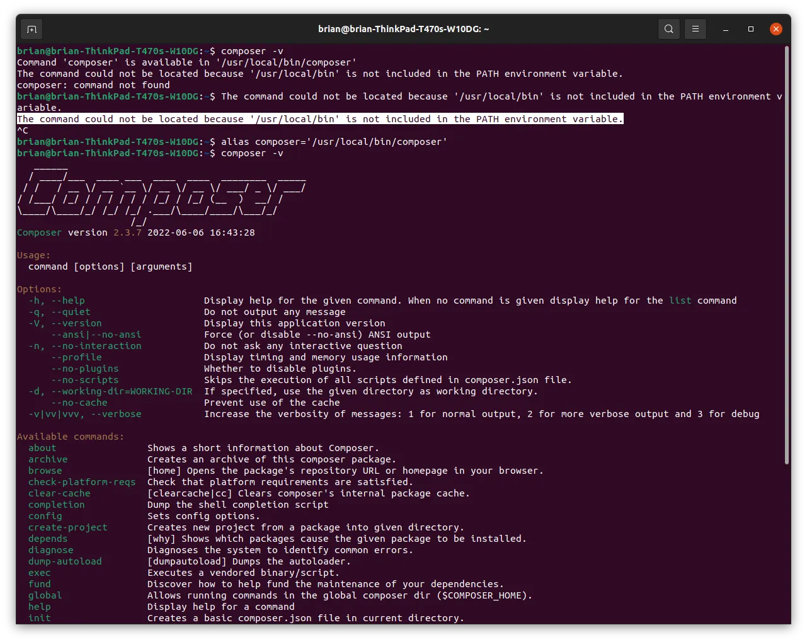The height and width of the screenshot is (642, 807).
Task: Click 'Sets config options.' description
Action: tap(203, 516)
